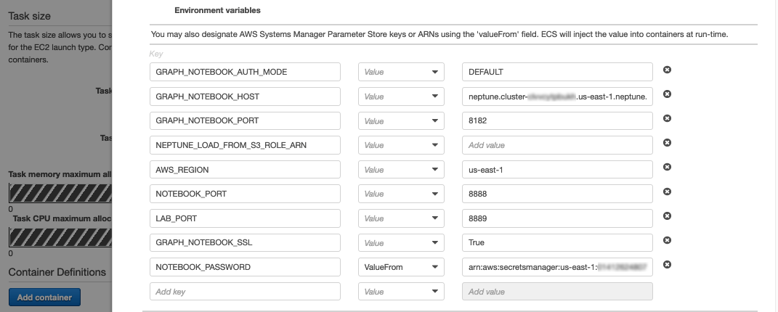Remove the GRAPH_NOTEBOOK_AUTH_MODE variable row

(667, 70)
